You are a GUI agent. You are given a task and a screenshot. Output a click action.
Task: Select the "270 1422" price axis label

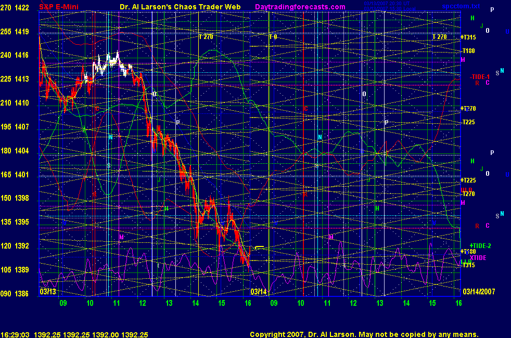point(15,7)
